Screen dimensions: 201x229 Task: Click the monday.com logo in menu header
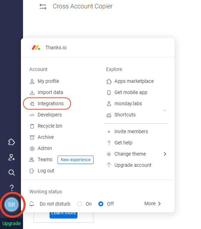click(x=36, y=48)
